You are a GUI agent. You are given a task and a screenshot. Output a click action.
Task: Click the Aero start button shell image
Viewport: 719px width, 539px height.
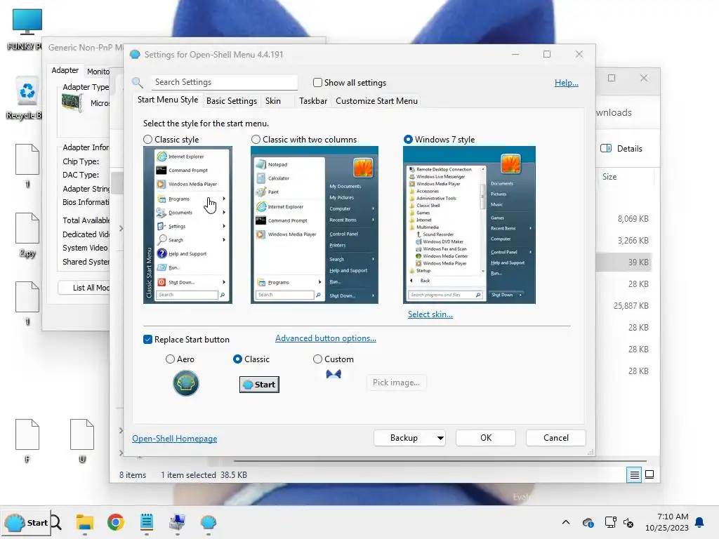(x=185, y=383)
